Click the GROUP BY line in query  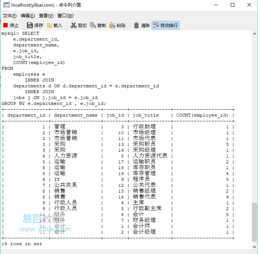click(54, 103)
